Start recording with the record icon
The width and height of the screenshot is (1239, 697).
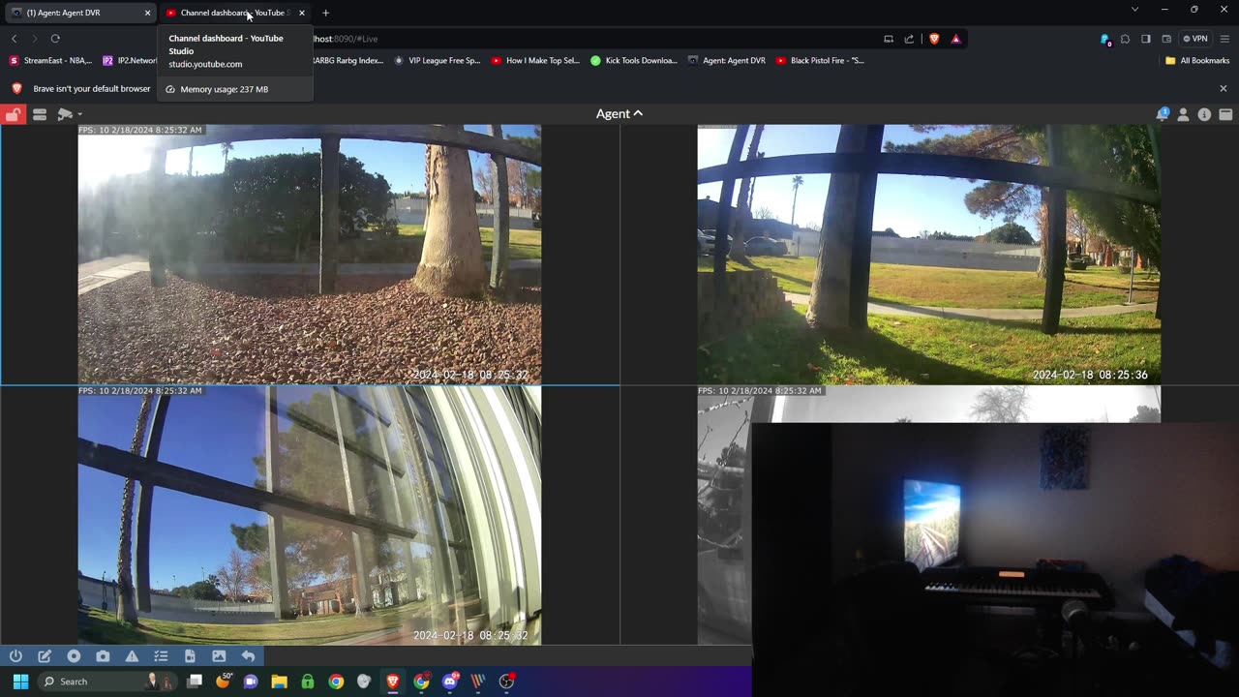click(x=74, y=656)
